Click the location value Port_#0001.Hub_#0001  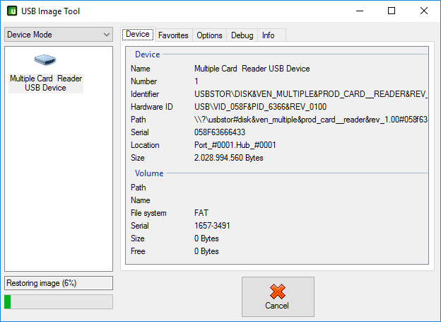[x=235, y=145]
